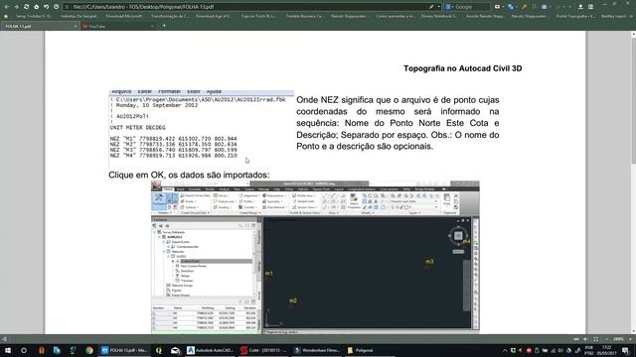Close the FOLHA 13.pdf tab
Viewport: 636px width, 357px height.
(76, 27)
